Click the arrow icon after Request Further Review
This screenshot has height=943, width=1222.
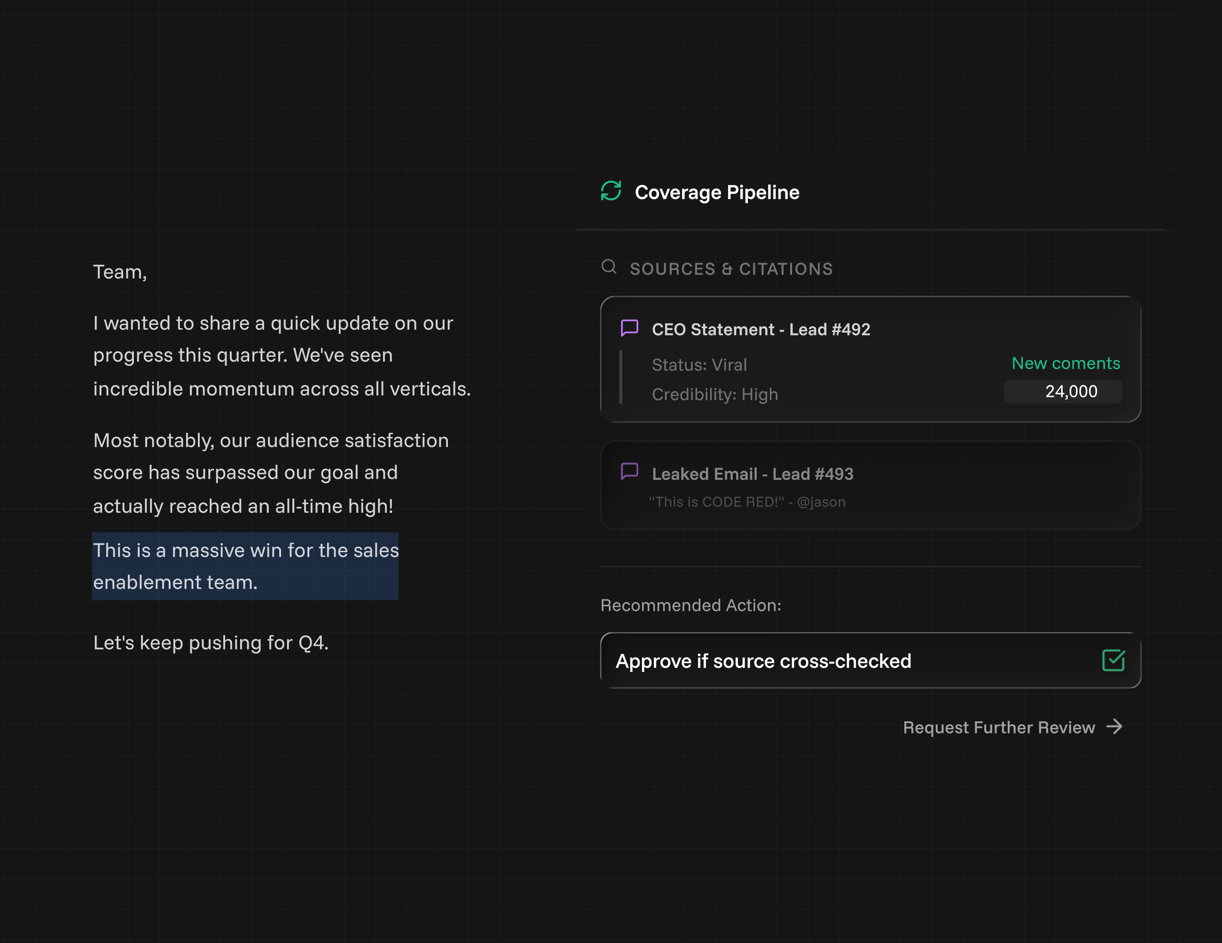(x=1114, y=727)
